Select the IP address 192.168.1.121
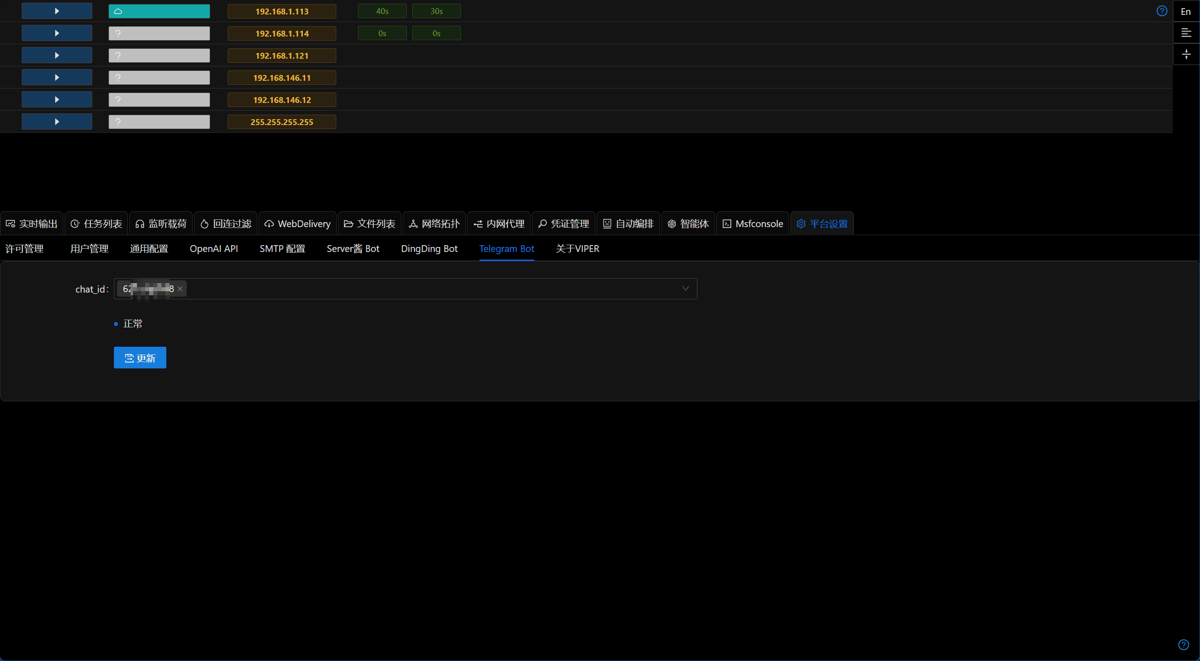Viewport: 1200px width, 661px height. 282,56
